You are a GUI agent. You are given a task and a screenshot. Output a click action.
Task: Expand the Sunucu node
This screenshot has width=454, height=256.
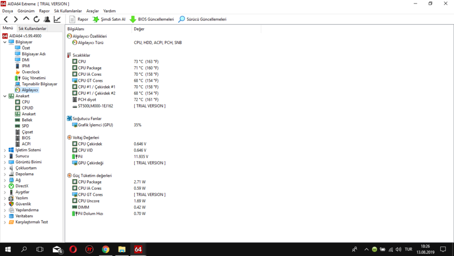click(5, 156)
